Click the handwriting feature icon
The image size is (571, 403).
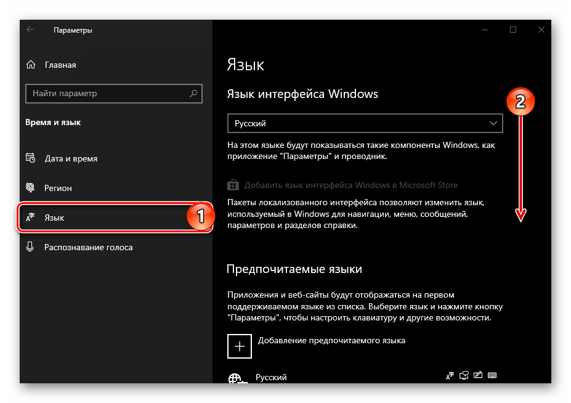(x=479, y=376)
